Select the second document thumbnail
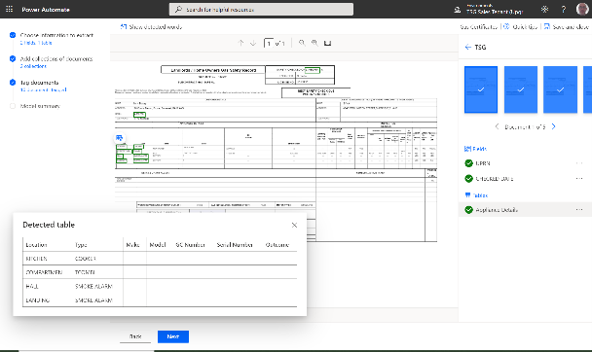 point(521,89)
